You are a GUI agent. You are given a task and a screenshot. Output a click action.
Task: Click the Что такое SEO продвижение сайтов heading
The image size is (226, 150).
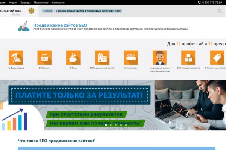point(56,141)
